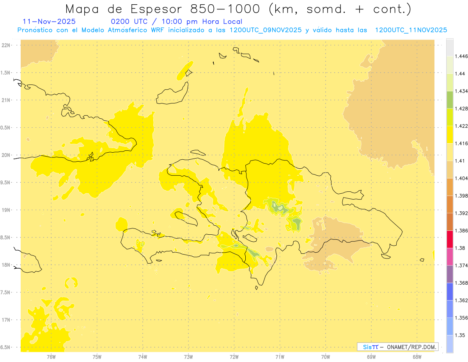This screenshot has width=468, height=362.
Task: Choose the pale yellow band between 1.41 and 1.416
Action: [450, 152]
